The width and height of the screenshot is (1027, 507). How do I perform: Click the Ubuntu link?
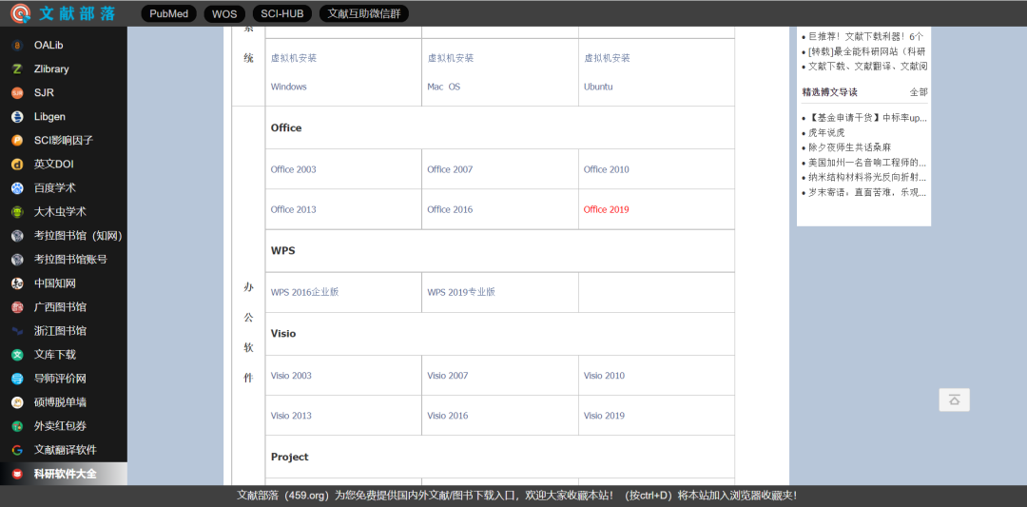click(599, 87)
